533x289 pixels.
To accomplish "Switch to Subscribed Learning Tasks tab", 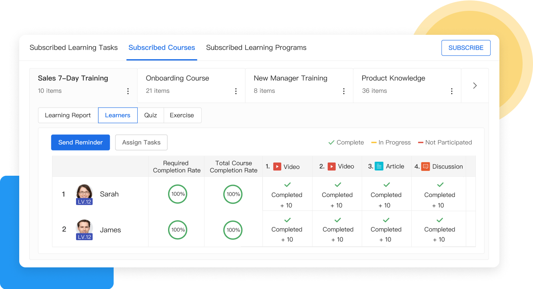I will [x=74, y=48].
